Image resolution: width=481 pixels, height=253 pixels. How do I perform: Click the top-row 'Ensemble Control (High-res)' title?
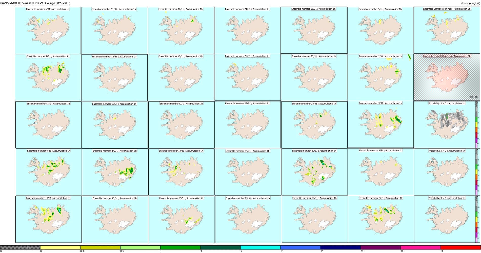[447, 9]
